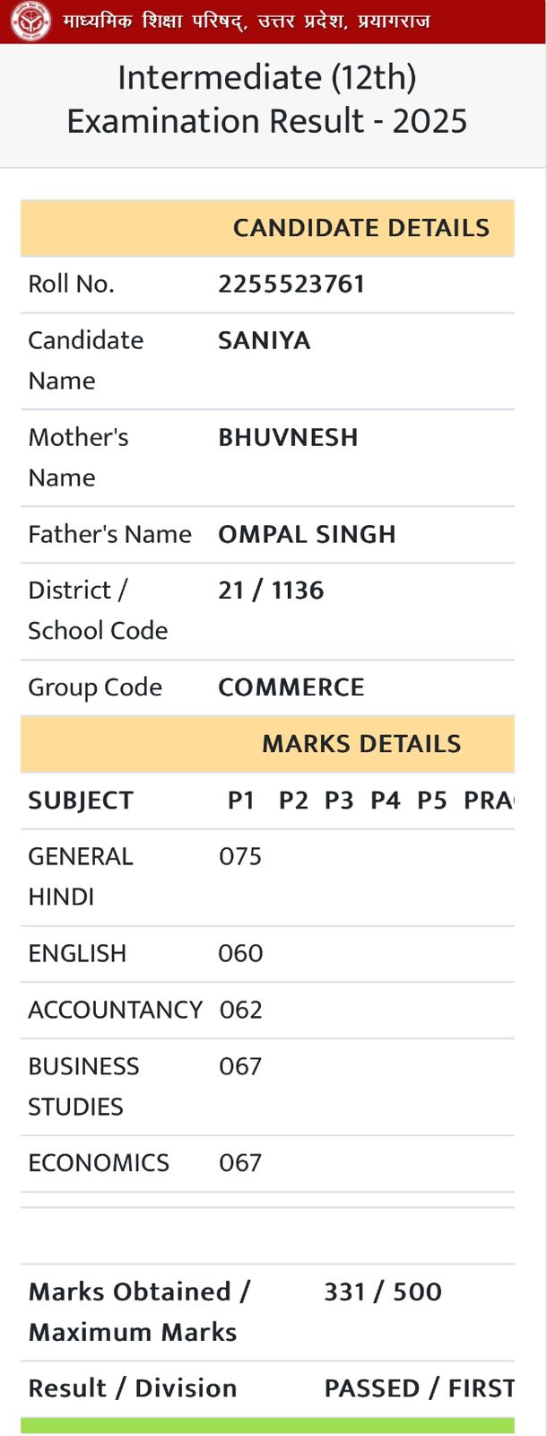Select total marks 331 / 500

point(383,1292)
